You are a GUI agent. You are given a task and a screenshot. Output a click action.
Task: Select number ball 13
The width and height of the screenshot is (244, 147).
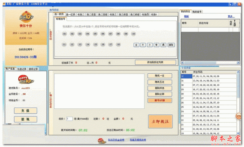click(x=80, y=44)
